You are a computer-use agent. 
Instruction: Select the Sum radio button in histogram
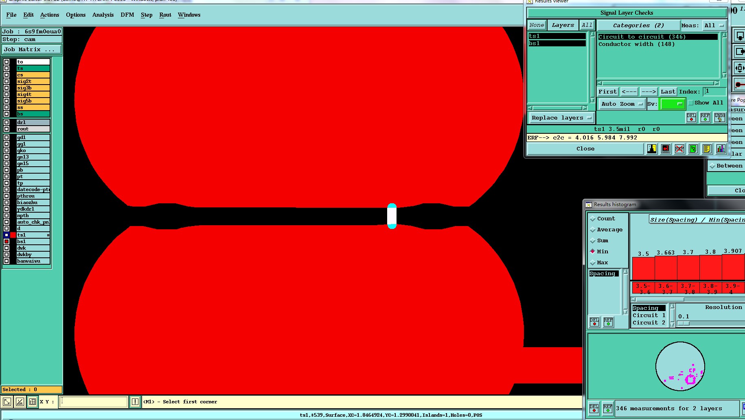(x=593, y=241)
